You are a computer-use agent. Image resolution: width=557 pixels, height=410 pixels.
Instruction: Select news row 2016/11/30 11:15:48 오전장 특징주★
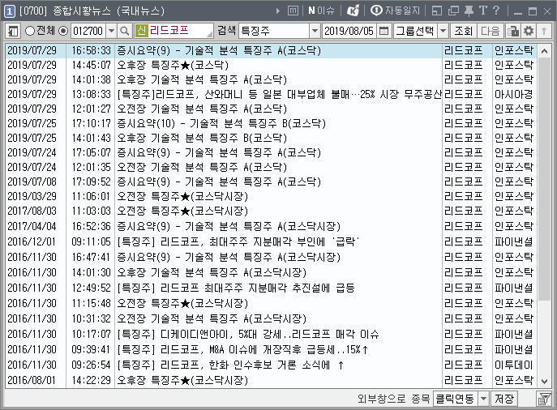[272, 304]
